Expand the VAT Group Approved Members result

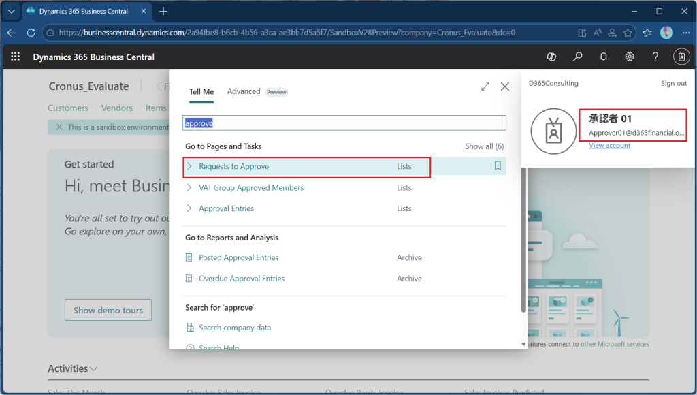tap(189, 188)
